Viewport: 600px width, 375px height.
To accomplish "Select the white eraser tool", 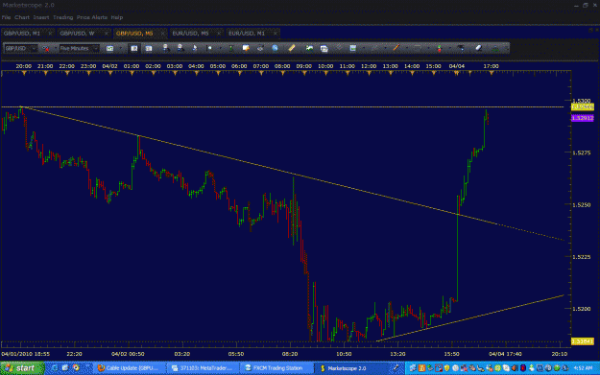I will click(x=479, y=49).
